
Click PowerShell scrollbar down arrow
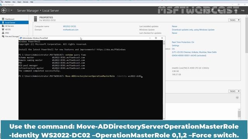164,119
